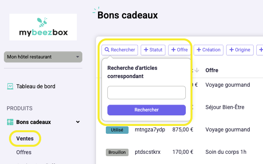This screenshot has width=263, height=164.
Task: Open the Mon hôtel restaurant dropdown
Action: click(43, 57)
